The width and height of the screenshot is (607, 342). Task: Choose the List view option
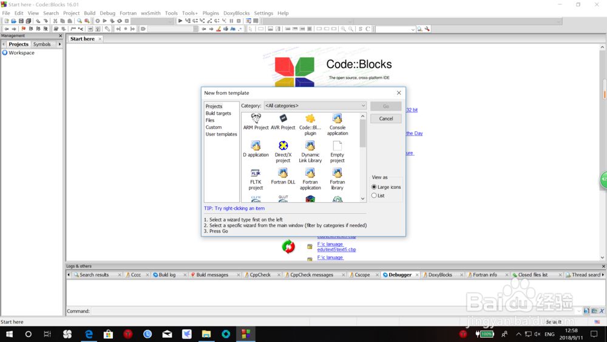378,196
